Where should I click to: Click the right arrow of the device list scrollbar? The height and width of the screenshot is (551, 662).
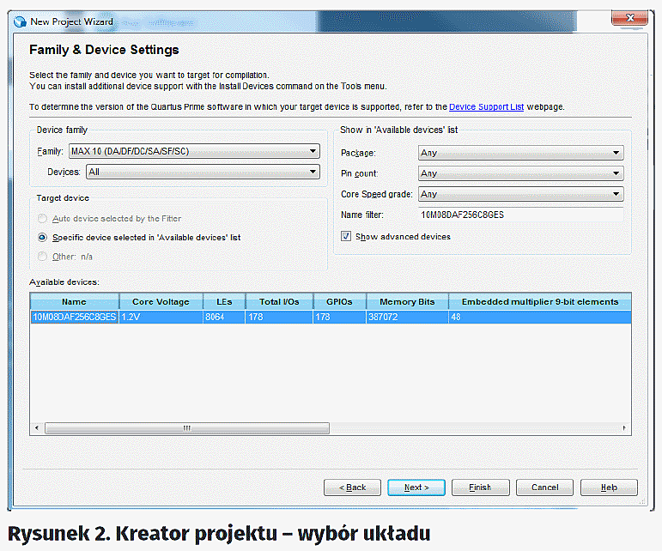click(627, 427)
